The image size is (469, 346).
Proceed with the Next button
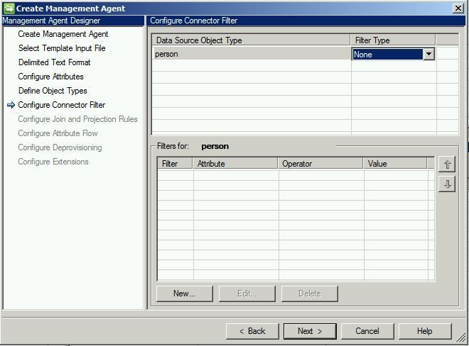[310, 331]
